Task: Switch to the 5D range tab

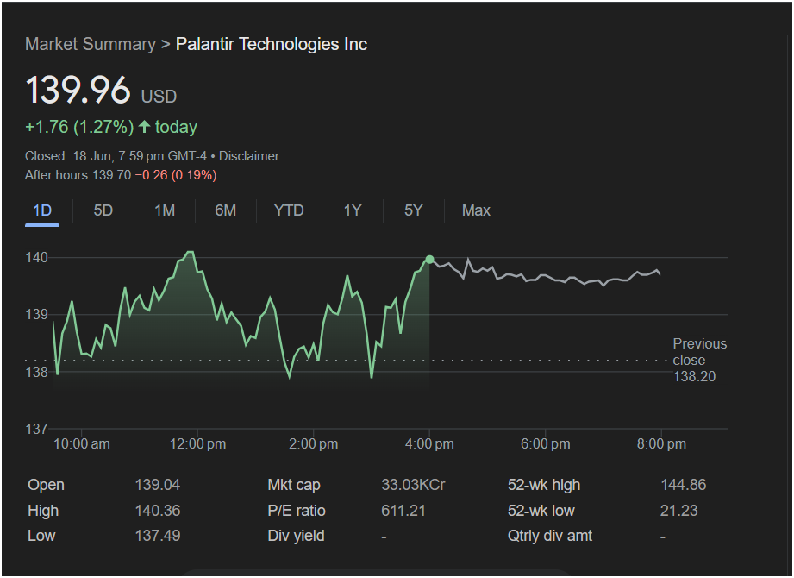Action: (x=103, y=210)
